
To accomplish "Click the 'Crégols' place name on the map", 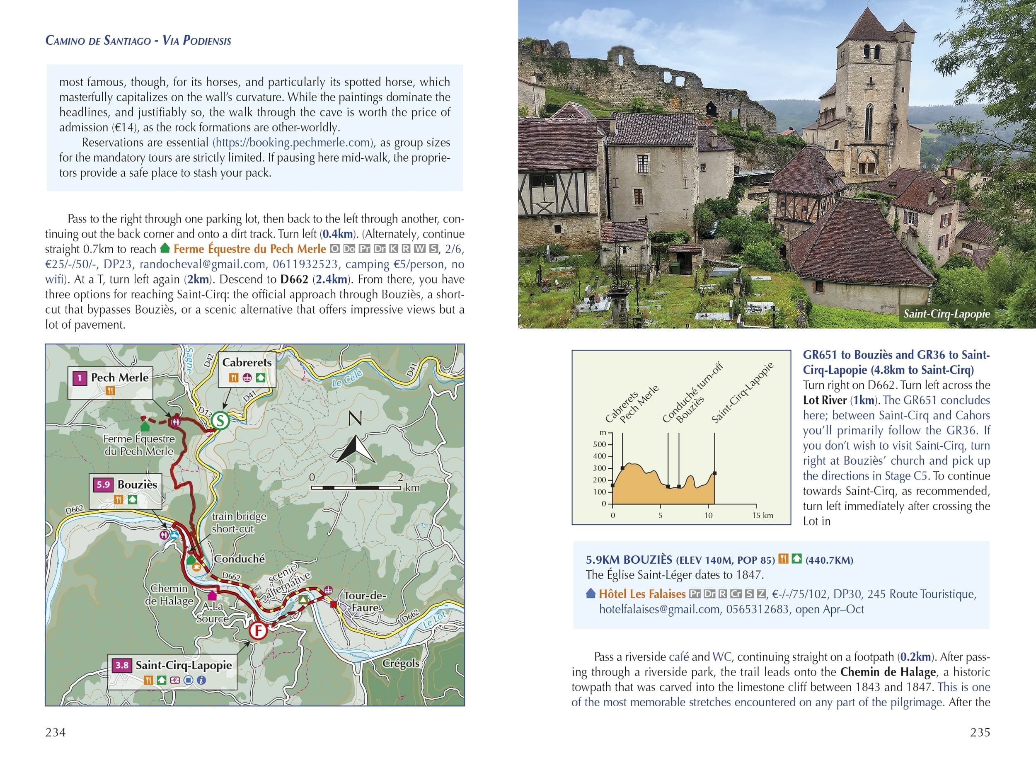I will 401,664.
